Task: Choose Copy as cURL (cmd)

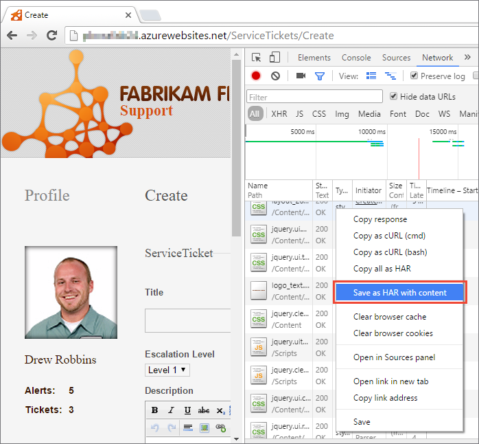Action: coord(399,236)
